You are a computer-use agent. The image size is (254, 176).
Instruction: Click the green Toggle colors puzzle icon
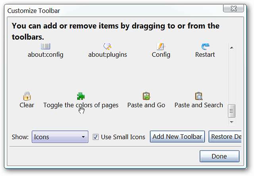click(x=81, y=96)
